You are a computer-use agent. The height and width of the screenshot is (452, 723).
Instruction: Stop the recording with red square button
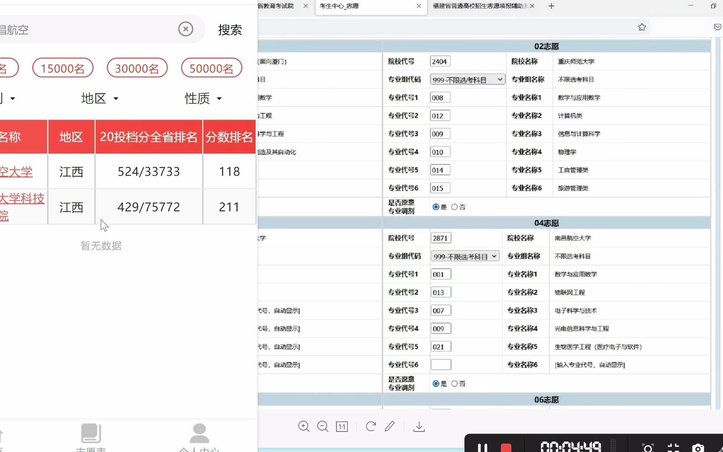506,447
